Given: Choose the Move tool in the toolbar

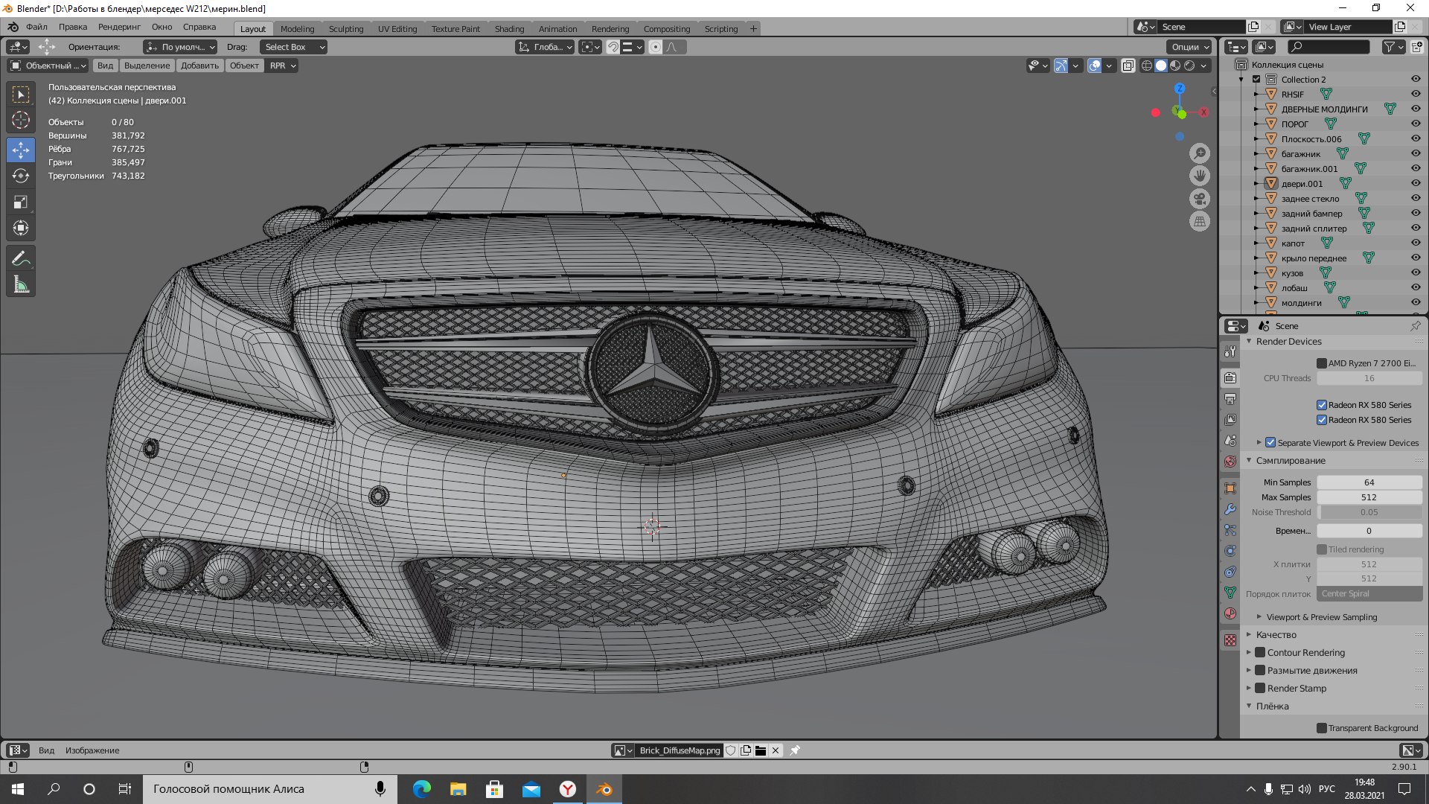Looking at the screenshot, I should coord(21,150).
